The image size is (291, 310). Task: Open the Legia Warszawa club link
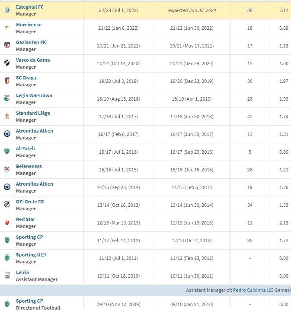click(34, 95)
